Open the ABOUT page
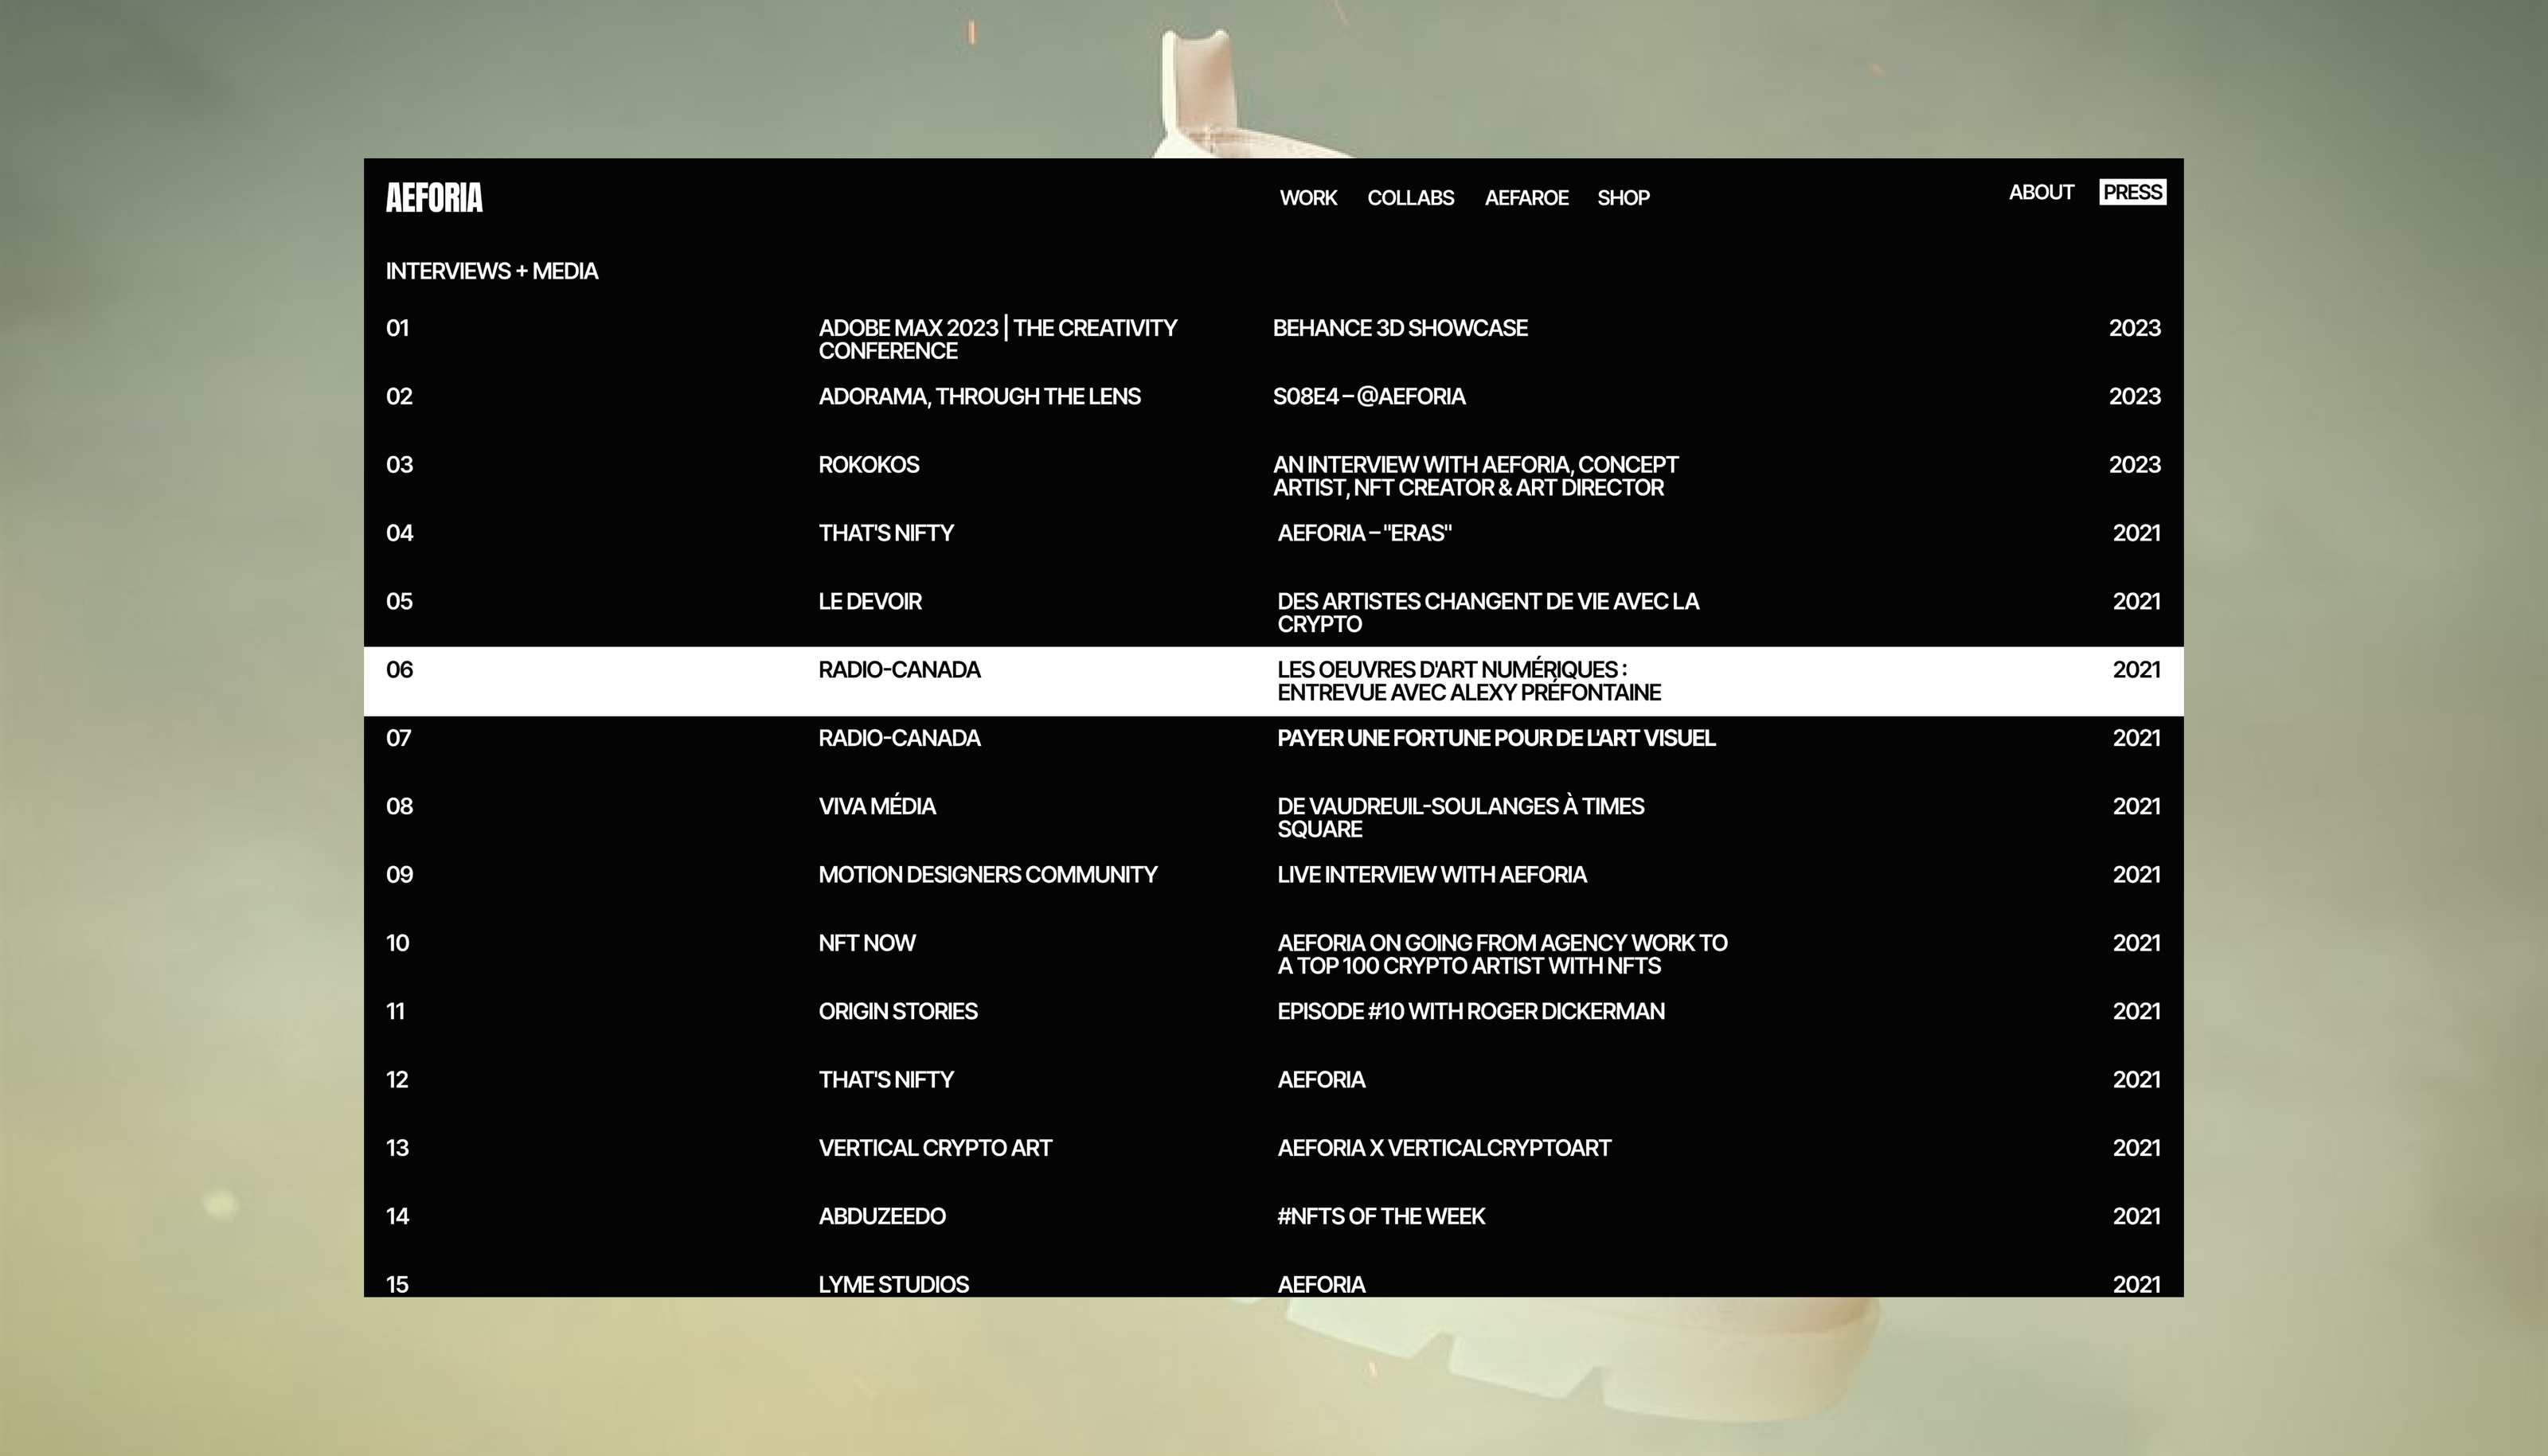Viewport: 2548px width, 1456px height. [x=2040, y=192]
